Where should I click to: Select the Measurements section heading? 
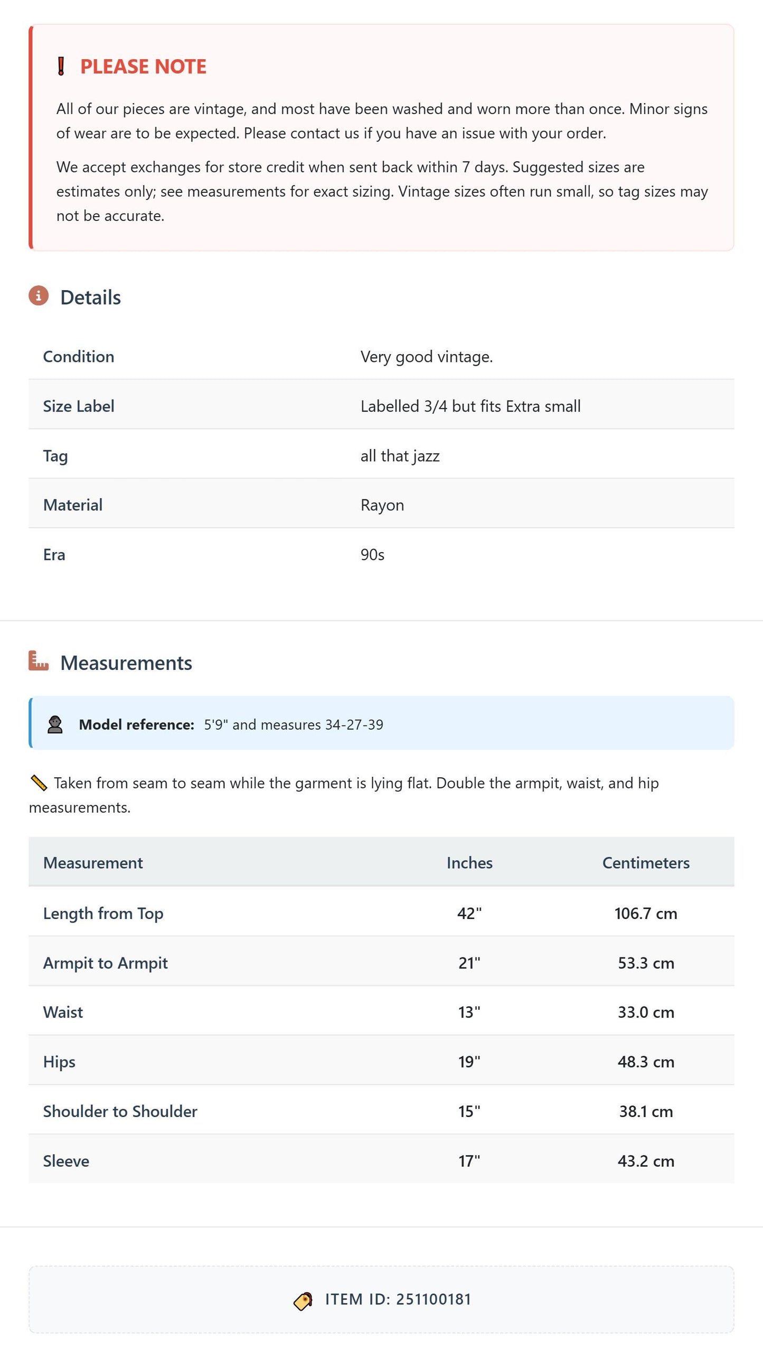(126, 663)
